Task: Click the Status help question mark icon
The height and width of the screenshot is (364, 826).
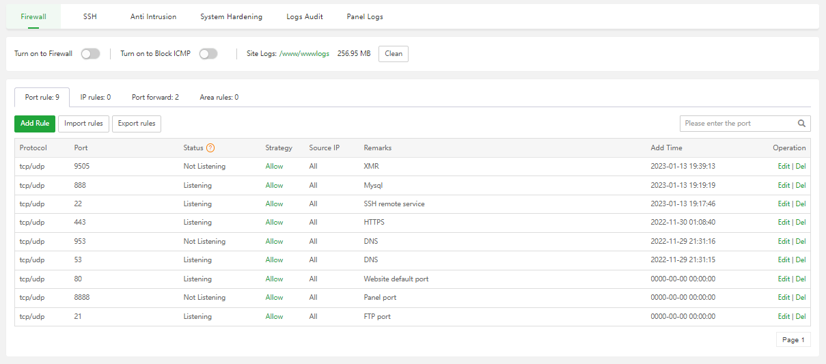Action: point(210,148)
